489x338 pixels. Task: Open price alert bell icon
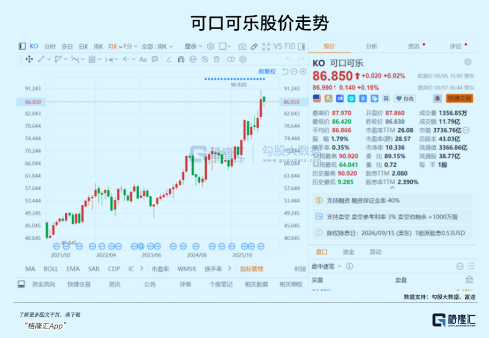(438, 99)
